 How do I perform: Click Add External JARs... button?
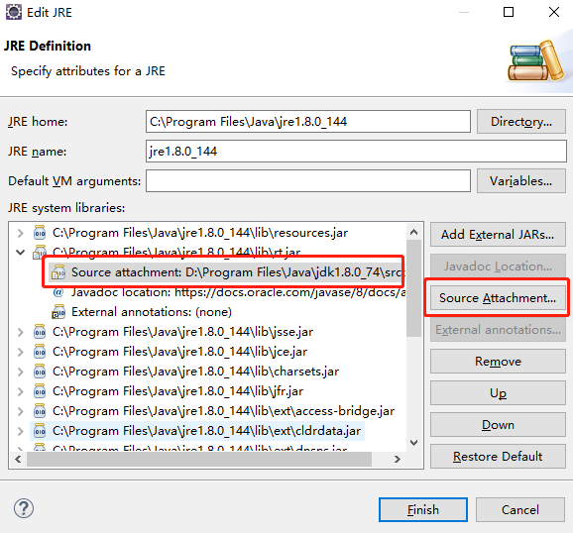[498, 234]
